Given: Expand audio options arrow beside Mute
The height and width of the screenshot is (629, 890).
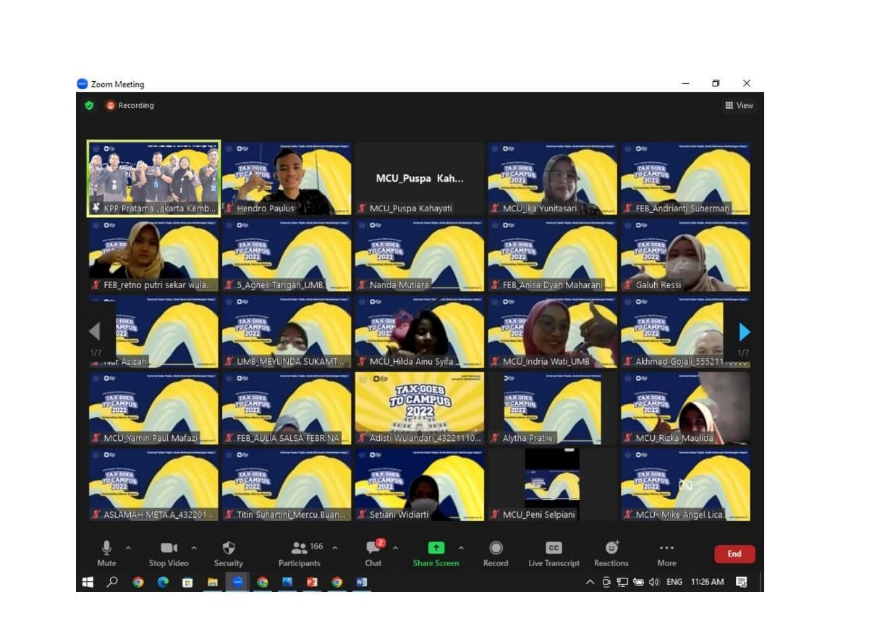Looking at the screenshot, I should click(x=128, y=548).
